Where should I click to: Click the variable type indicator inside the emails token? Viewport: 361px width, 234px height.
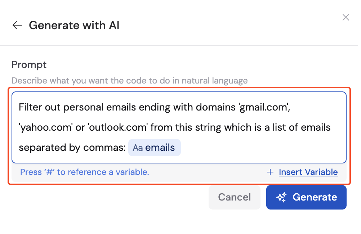[137, 148]
